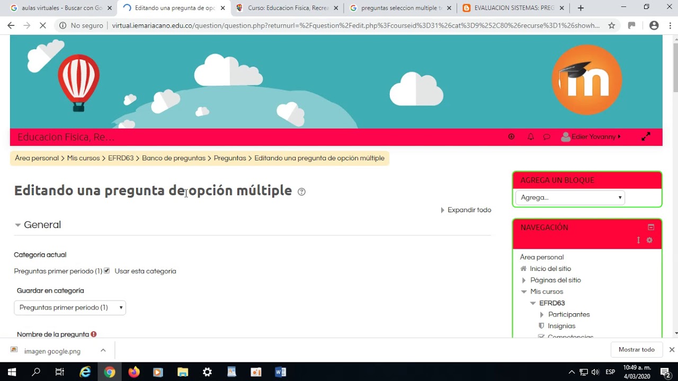Click the Mostrar todo downloads button
The width and height of the screenshot is (678, 381).
coord(637,350)
